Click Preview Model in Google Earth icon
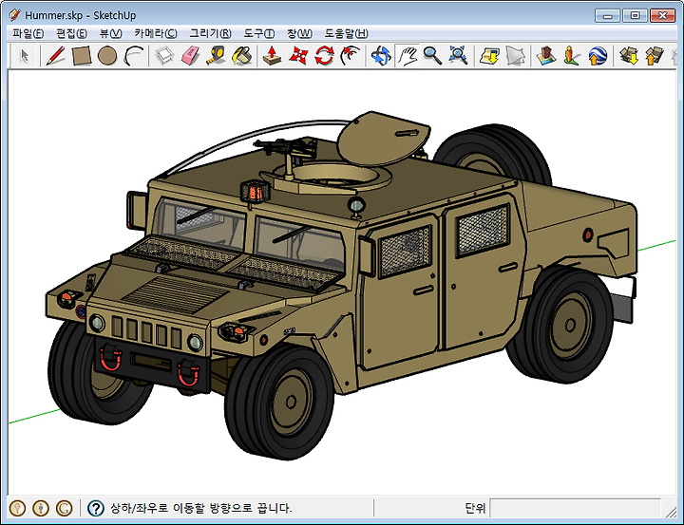Screen dimensions: 684x525 coord(598,56)
